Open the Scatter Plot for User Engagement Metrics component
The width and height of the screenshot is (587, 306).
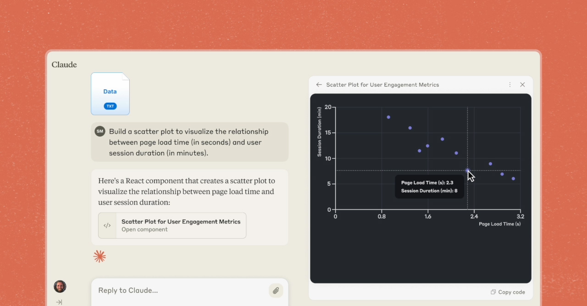coord(181,225)
